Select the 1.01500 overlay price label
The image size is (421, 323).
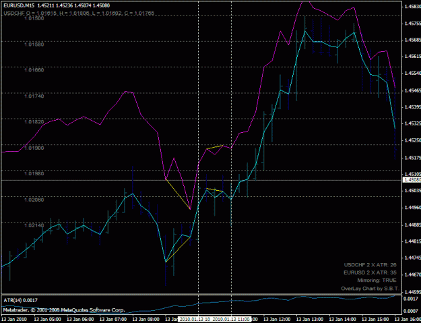click(34, 18)
